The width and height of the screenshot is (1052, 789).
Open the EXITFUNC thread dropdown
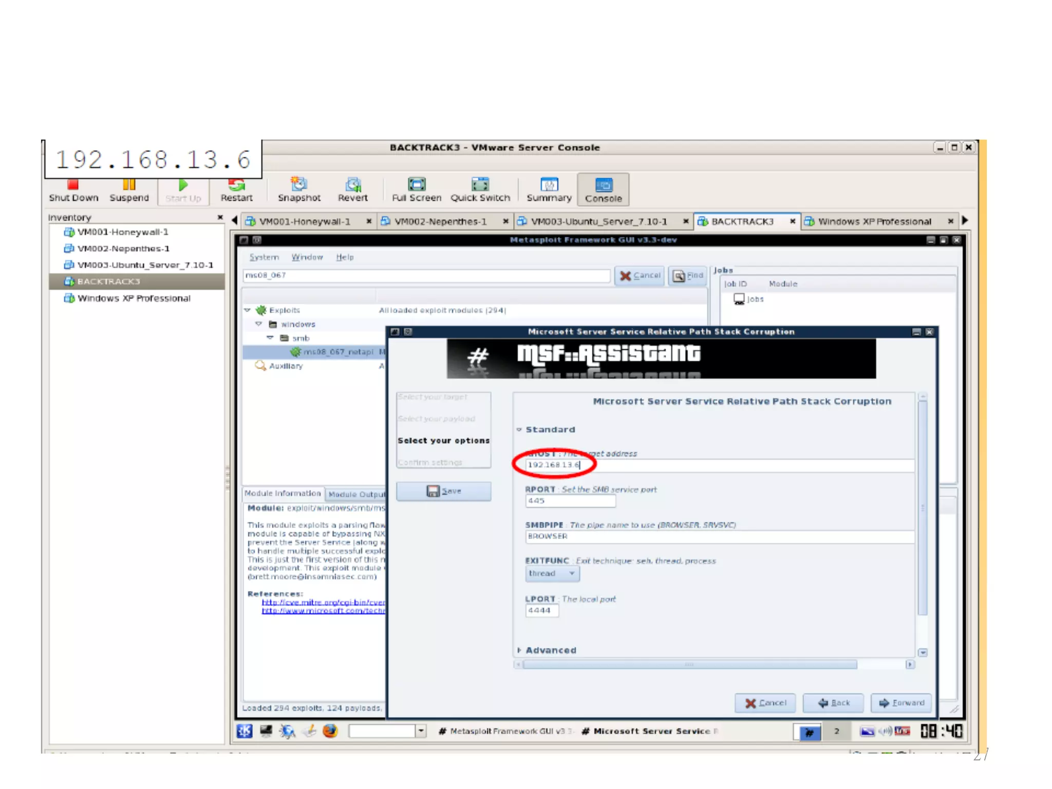click(552, 573)
